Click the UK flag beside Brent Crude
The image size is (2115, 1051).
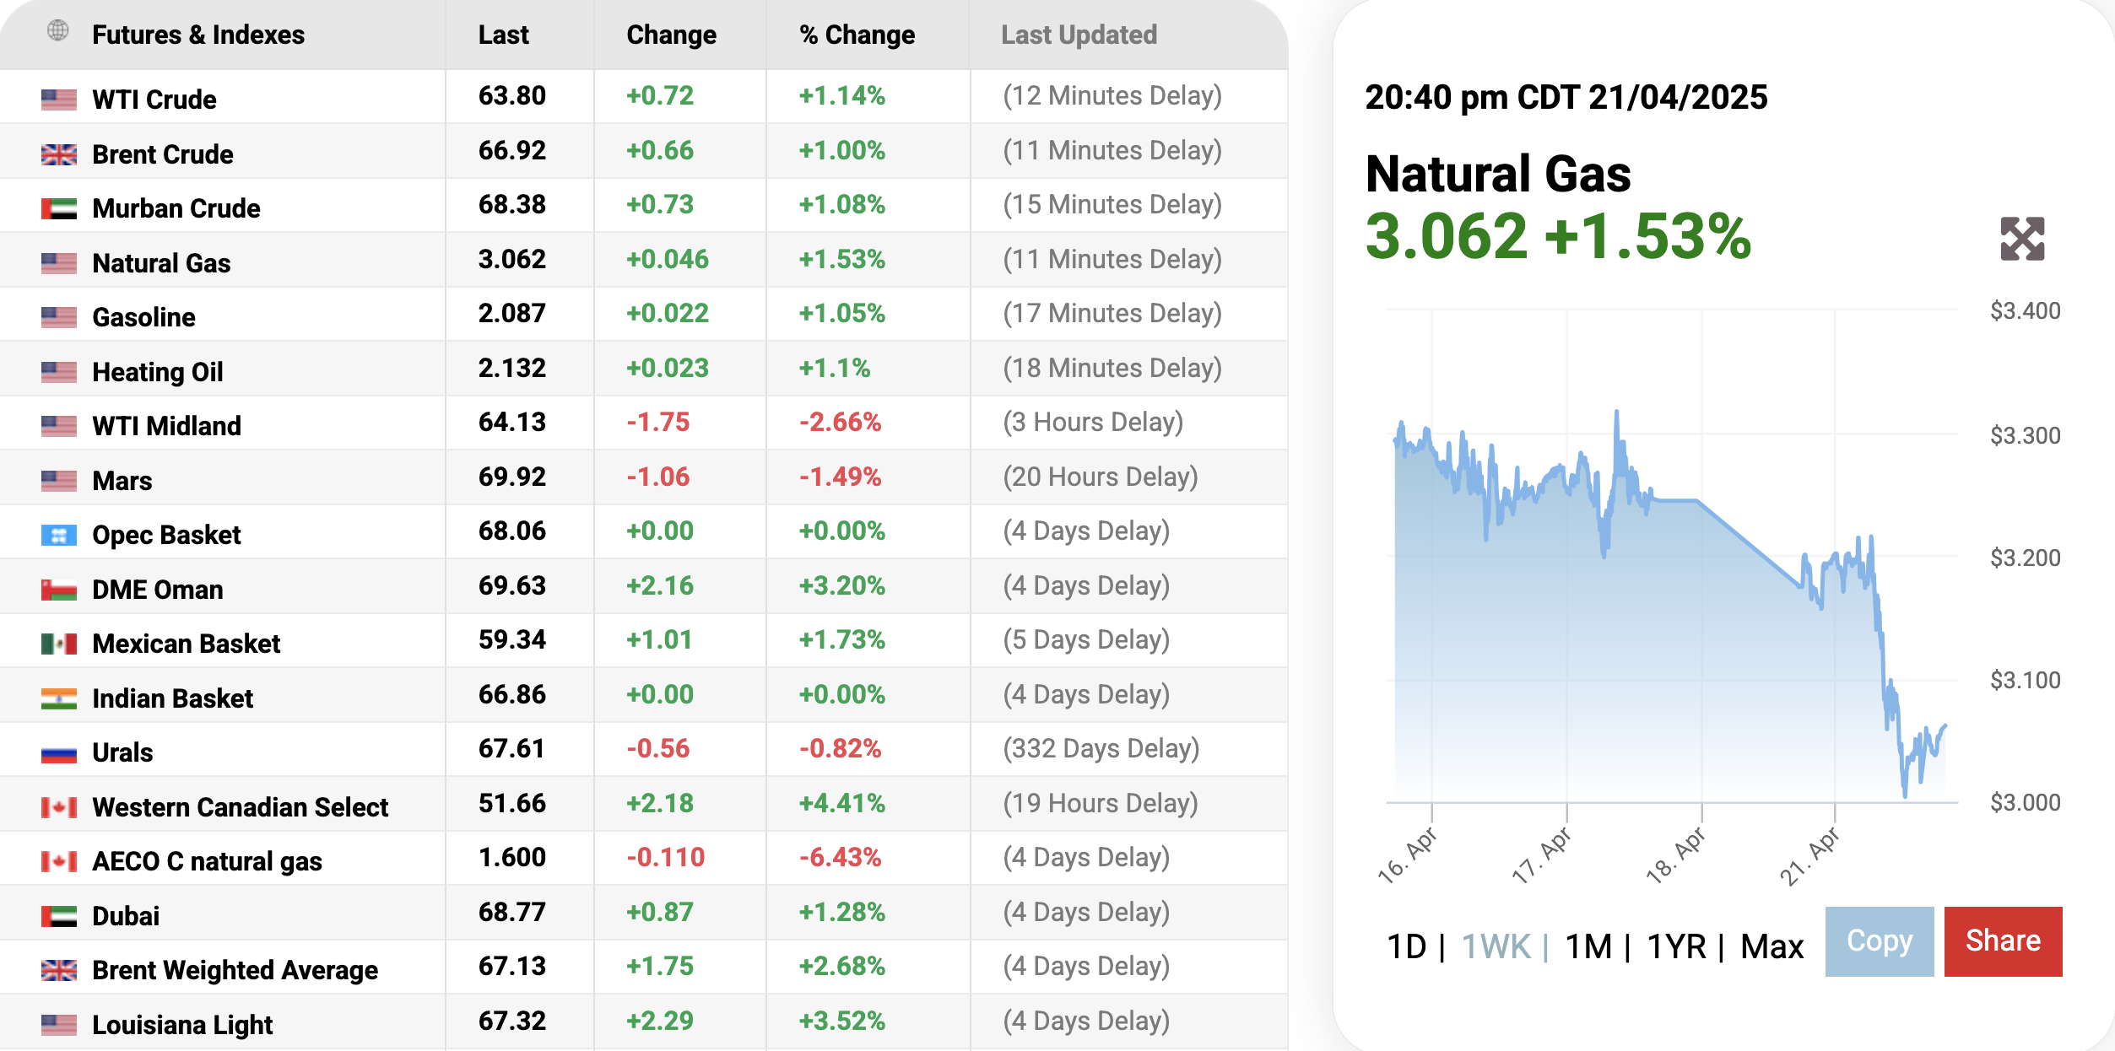tap(59, 154)
